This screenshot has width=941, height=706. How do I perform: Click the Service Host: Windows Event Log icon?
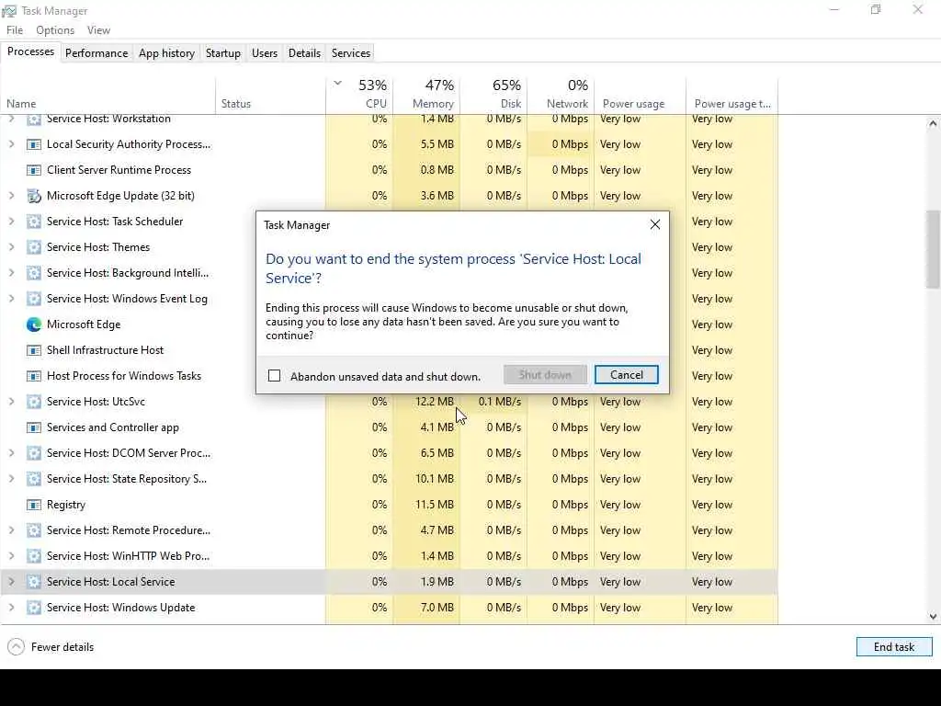pos(34,299)
